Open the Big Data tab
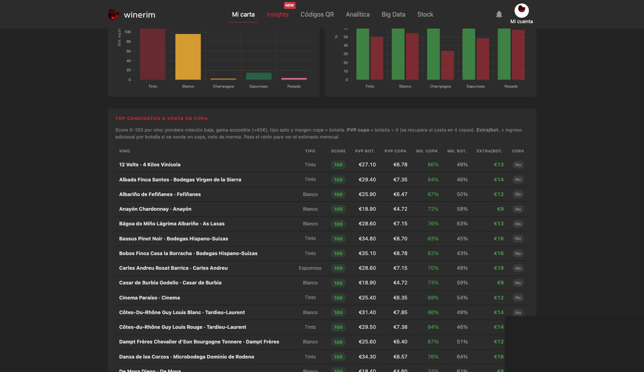Image resolution: width=644 pixels, height=372 pixels. coord(393,14)
